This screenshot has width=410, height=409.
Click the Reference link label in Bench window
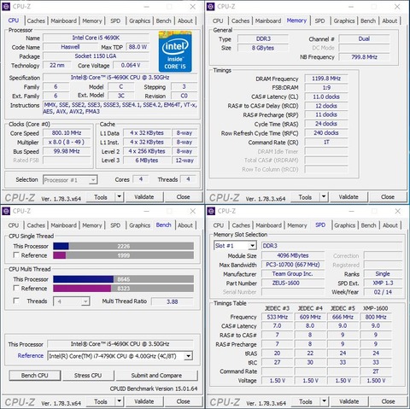coord(31,356)
